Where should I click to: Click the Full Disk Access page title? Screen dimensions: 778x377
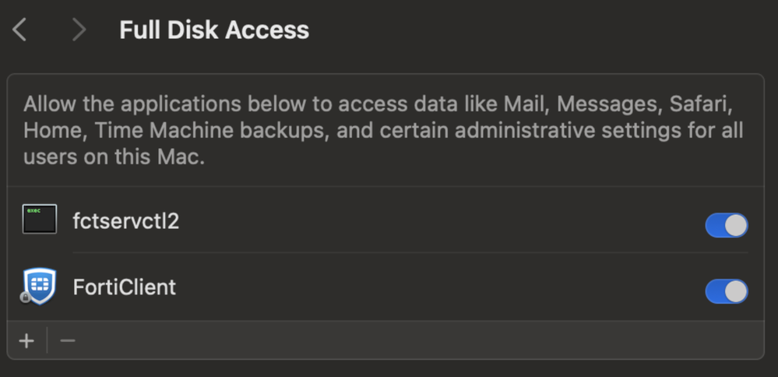click(214, 30)
